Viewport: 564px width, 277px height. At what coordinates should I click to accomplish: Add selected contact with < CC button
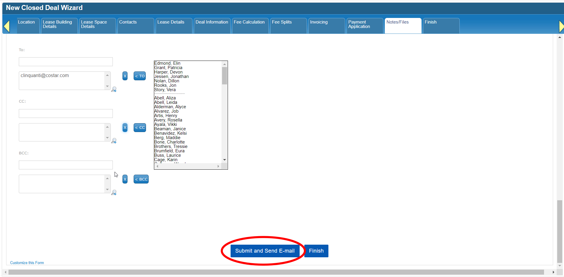point(140,128)
